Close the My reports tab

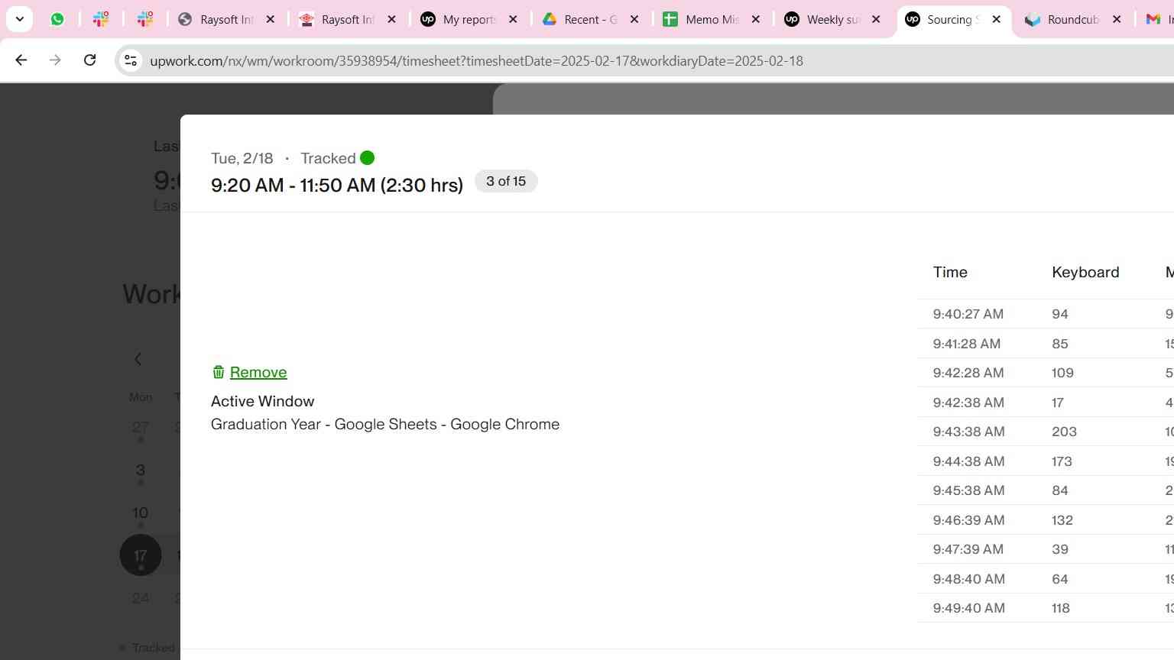click(x=513, y=19)
